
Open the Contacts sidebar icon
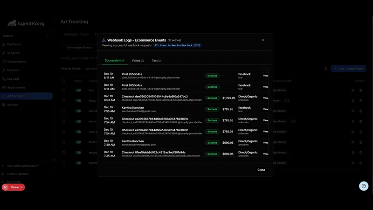click(4, 70)
